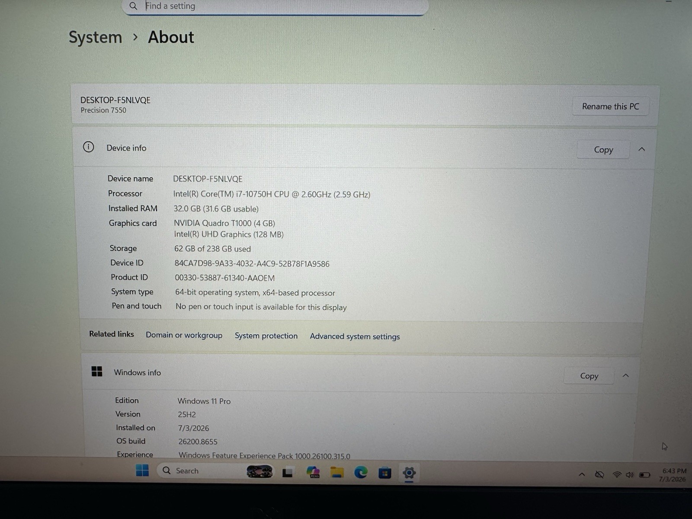Open the clock showing 6:43 PM

click(673, 475)
